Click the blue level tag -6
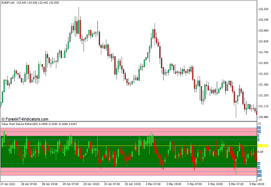 pos(259,164)
